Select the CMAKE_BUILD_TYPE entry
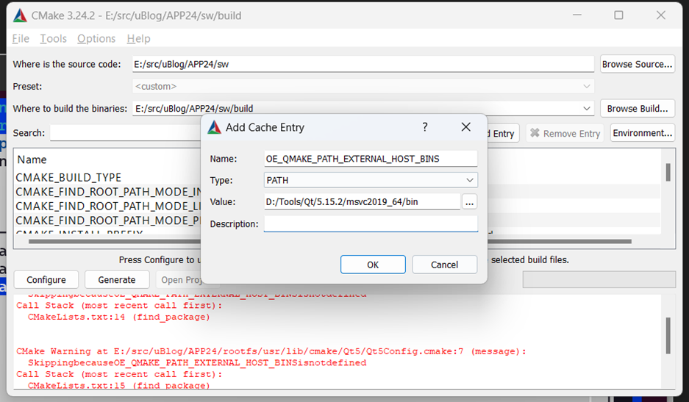This screenshot has width=689, height=402. (68, 178)
